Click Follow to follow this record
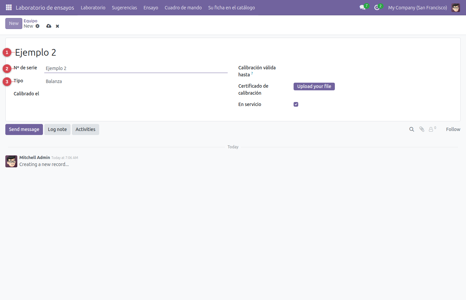Screen dimensions: 466x300 (453, 129)
